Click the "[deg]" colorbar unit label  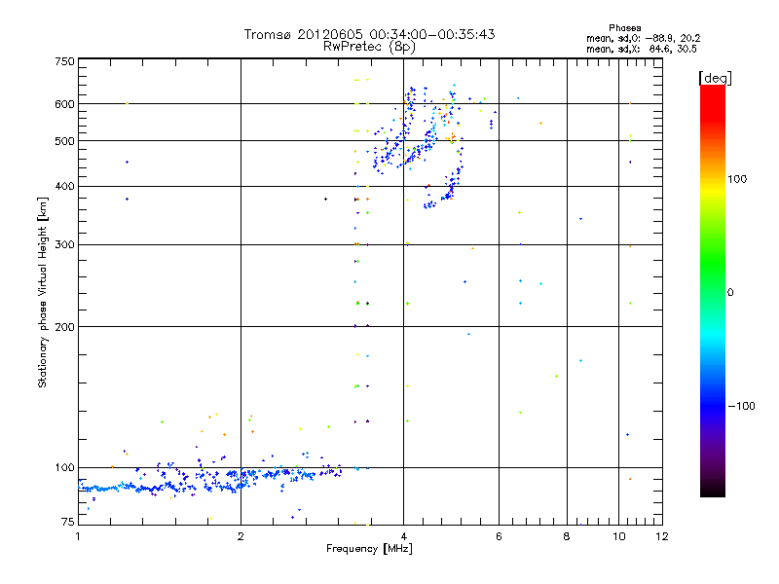(715, 78)
